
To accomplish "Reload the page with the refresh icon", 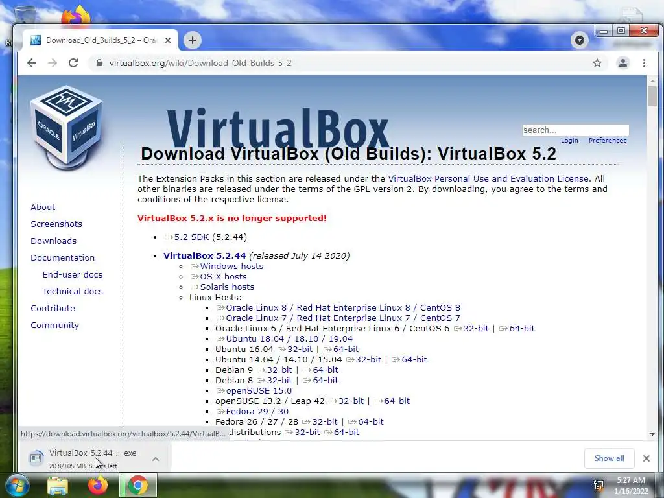I will coord(73,63).
